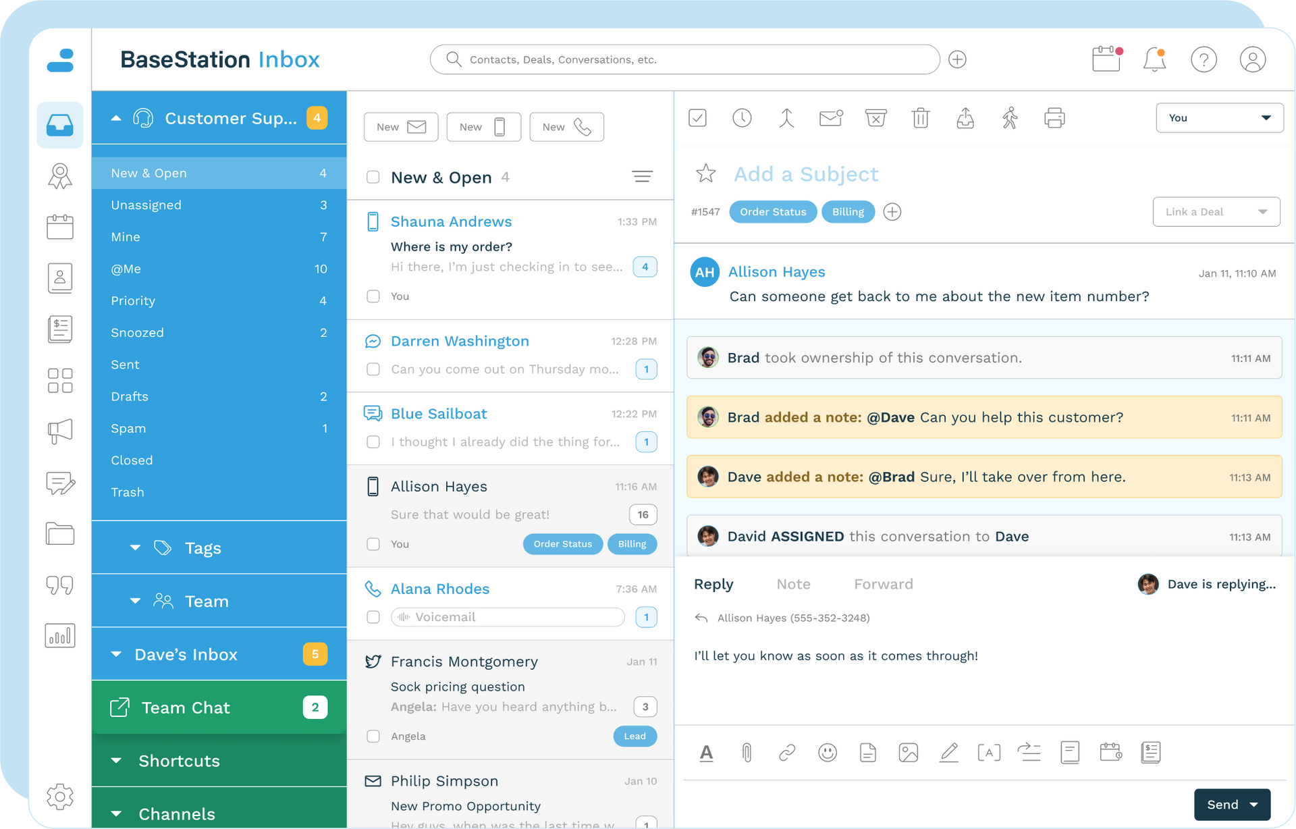Open the contacts card sidebar icon
Viewport: 1296px width, 829px height.
click(60, 277)
